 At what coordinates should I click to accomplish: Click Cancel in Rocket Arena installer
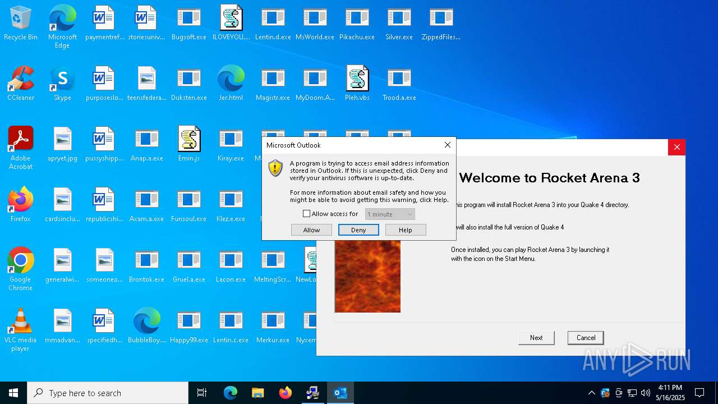[586, 338]
